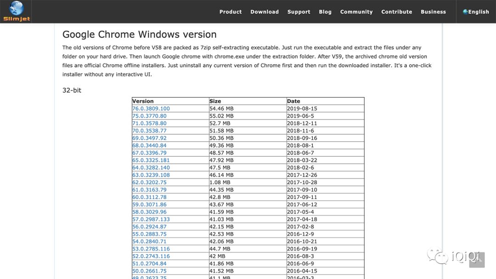Download Chrome version 51.0.2704.84
This screenshot has height=279, width=496.
[149, 264]
